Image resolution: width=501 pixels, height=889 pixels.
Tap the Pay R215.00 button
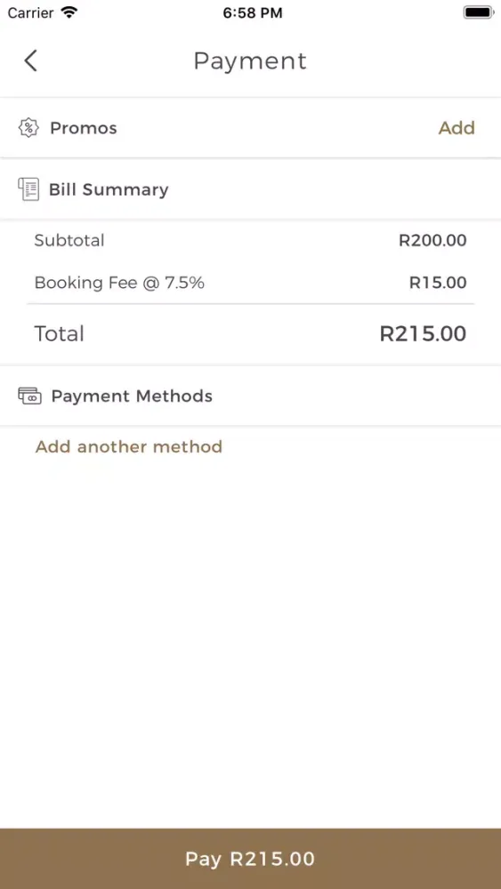tap(250, 859)
